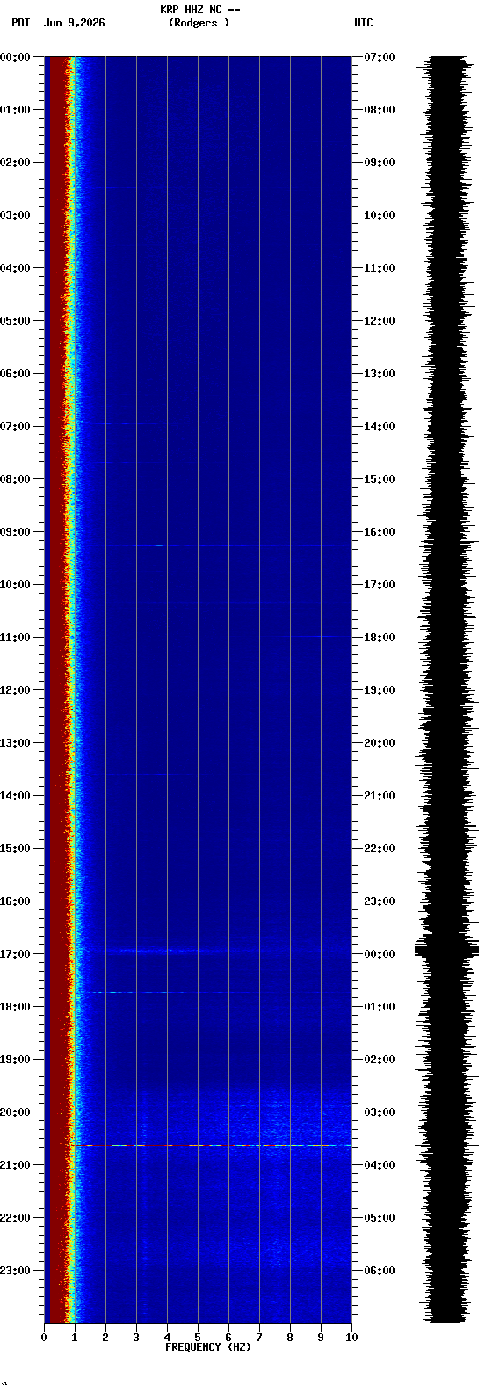485x1393 pixels.
Task: Click the date text 'Jun 9,2026'
Action: tap(74, 23)
